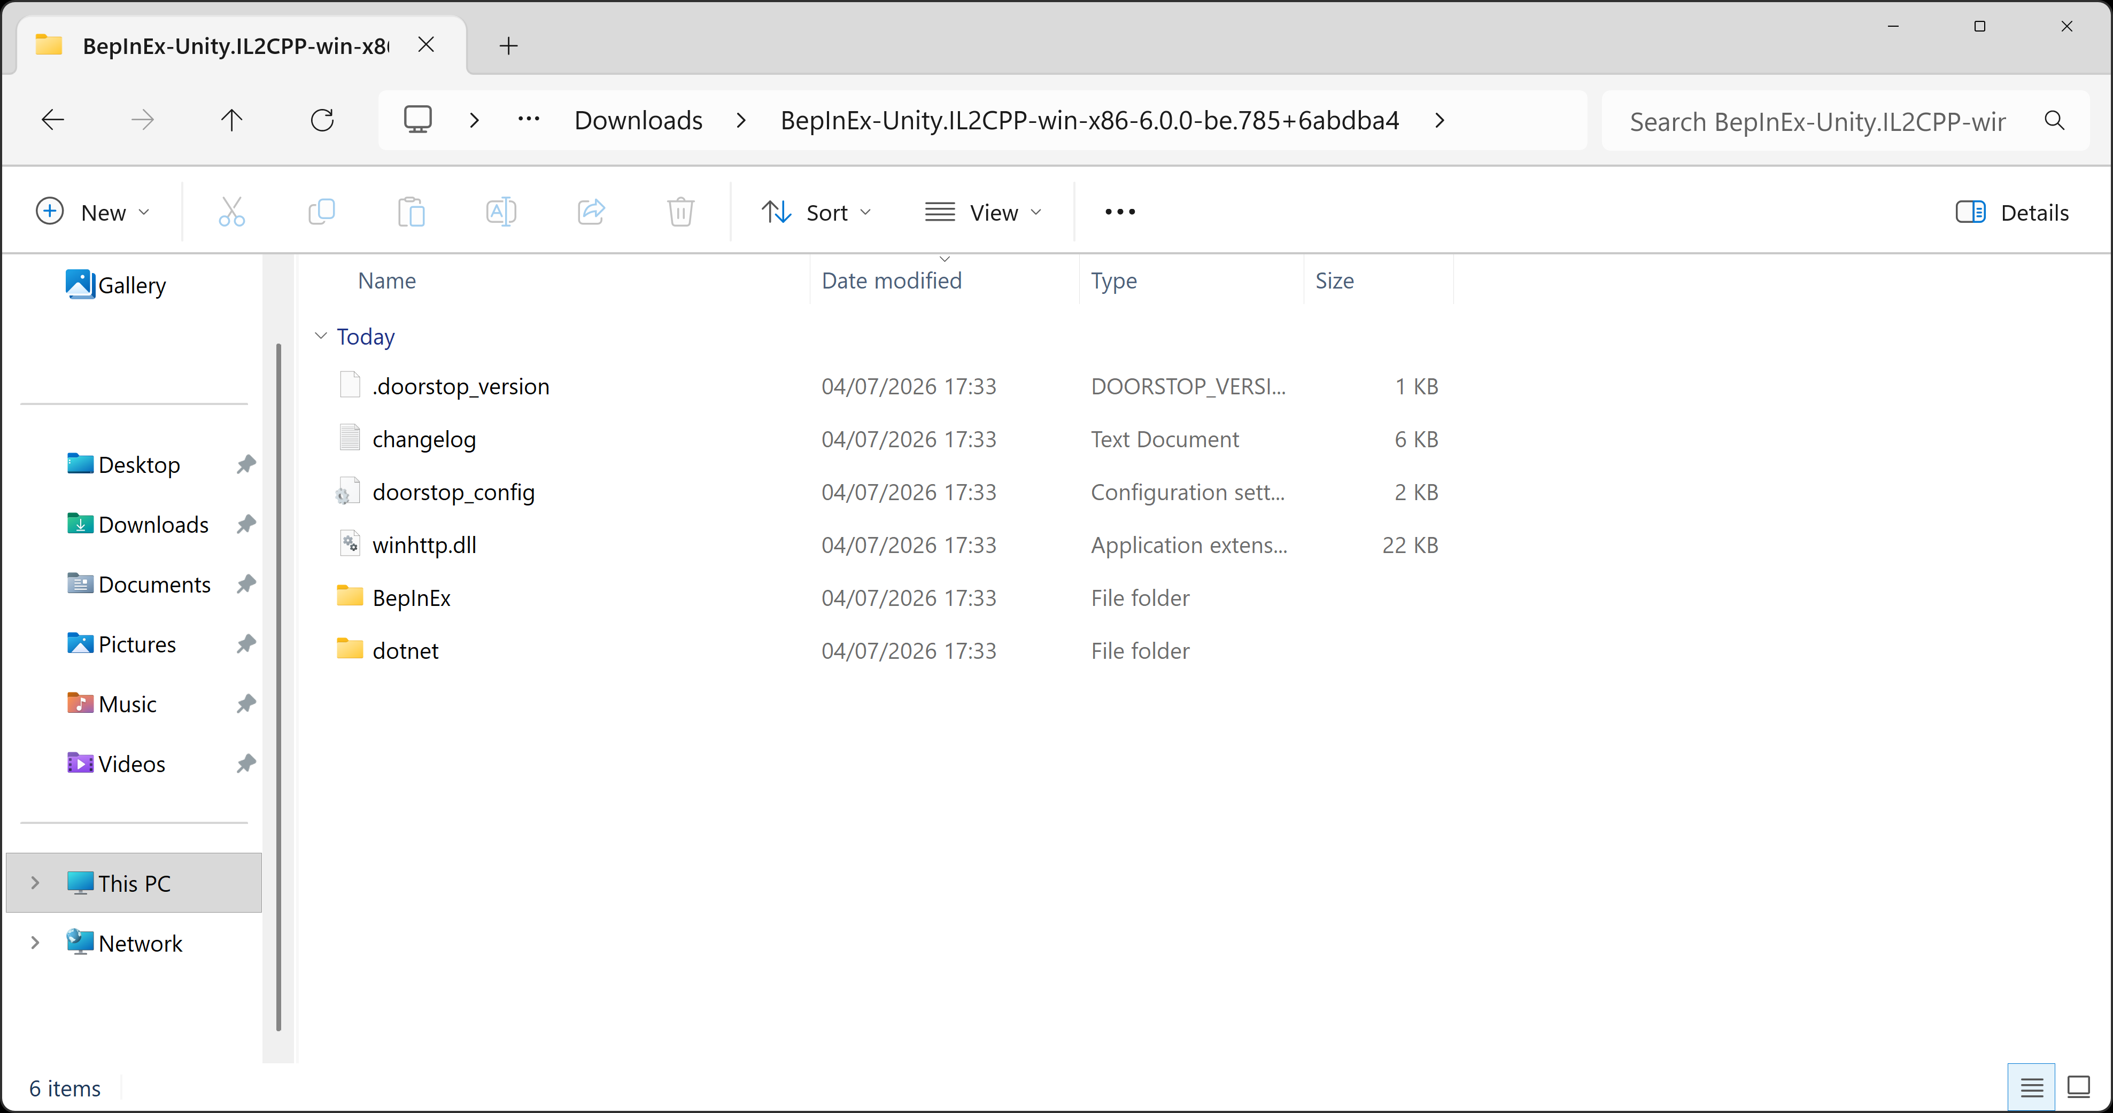Unpin Desktop using its pin icon

(x=246, y=465)
